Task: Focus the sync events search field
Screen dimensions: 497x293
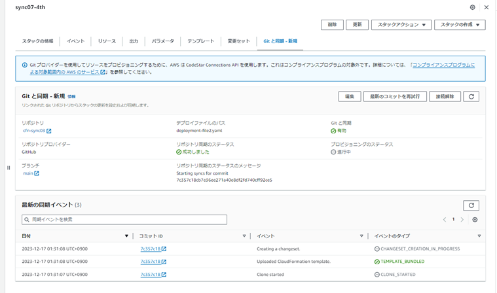Action: pos(124,220)
